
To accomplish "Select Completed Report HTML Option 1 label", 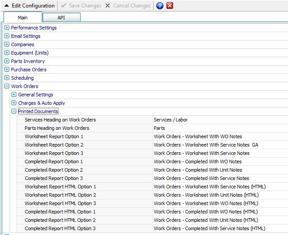I will click(60, 212).
